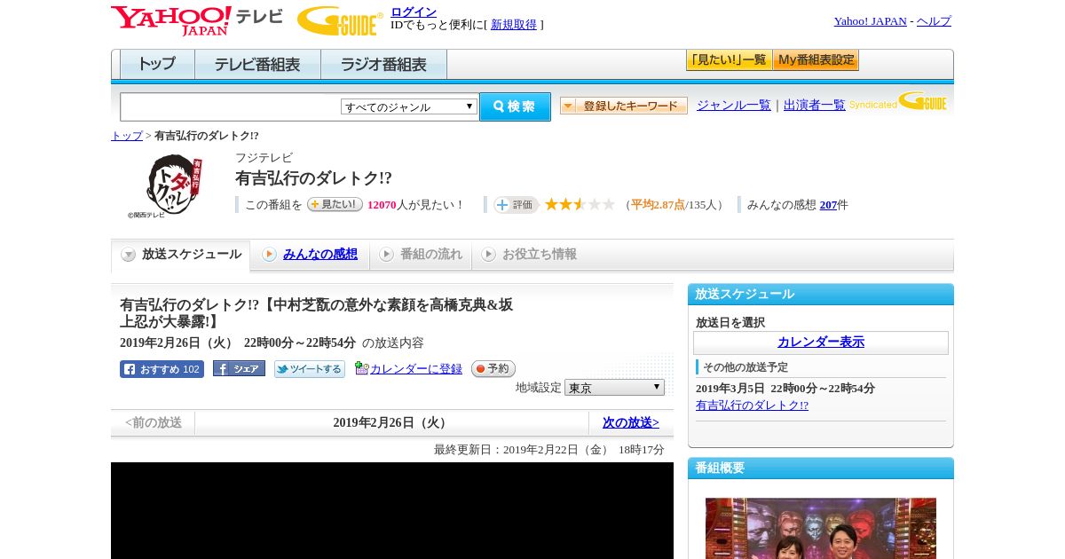This screenshot has height=559, width=1065.
Task: Select the 放送スケジュール tab
Action: point(181,255)
